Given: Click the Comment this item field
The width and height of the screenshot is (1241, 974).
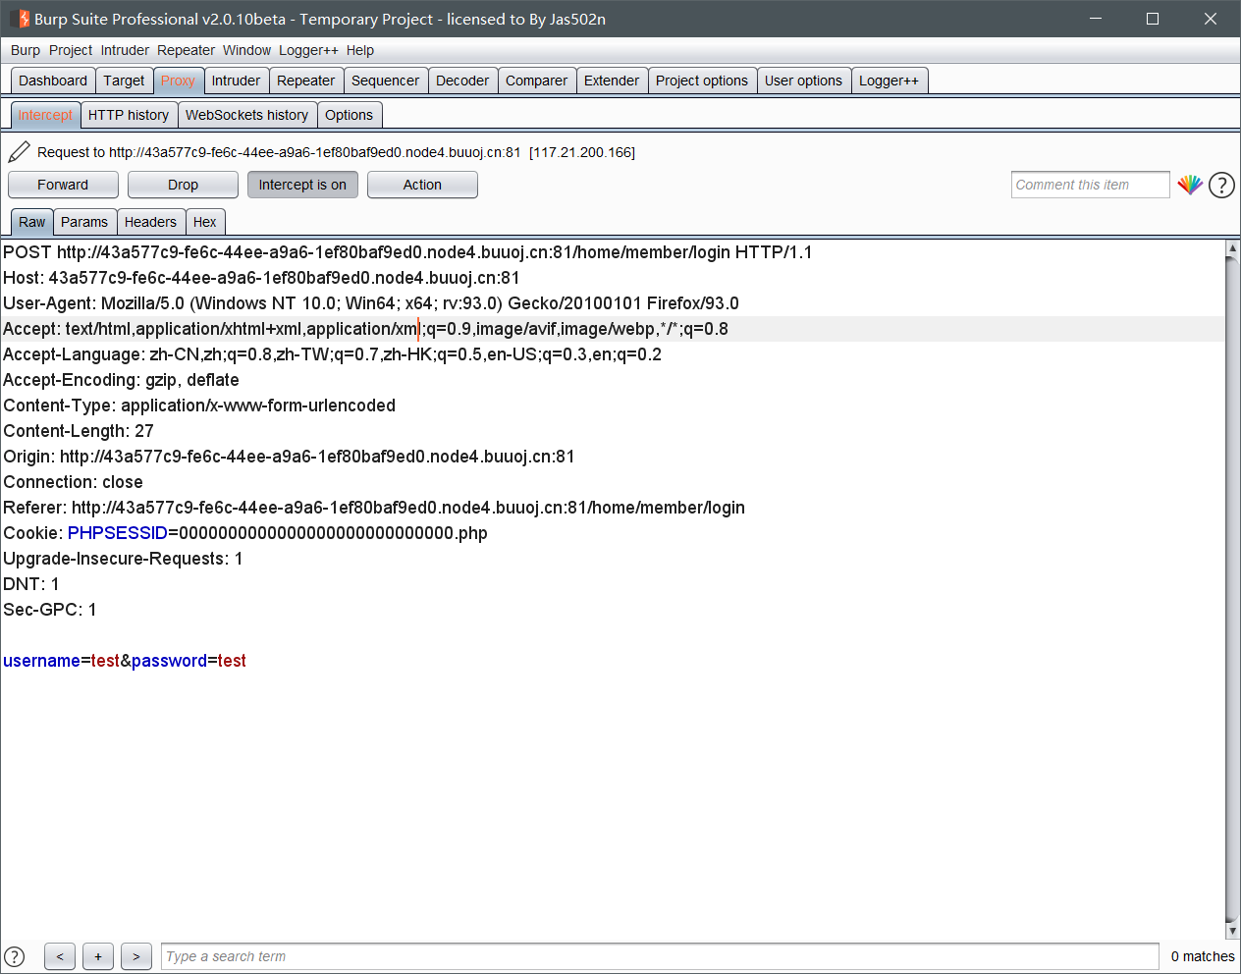Looking at the screenshot, I should [x=1090, y=185].
